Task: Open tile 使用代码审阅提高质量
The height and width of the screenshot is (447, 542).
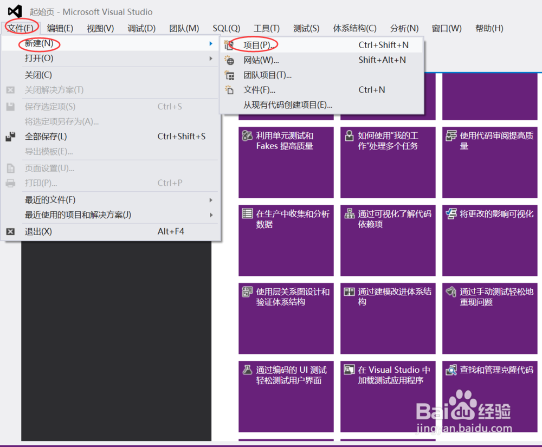Action: tap(490, 163)
